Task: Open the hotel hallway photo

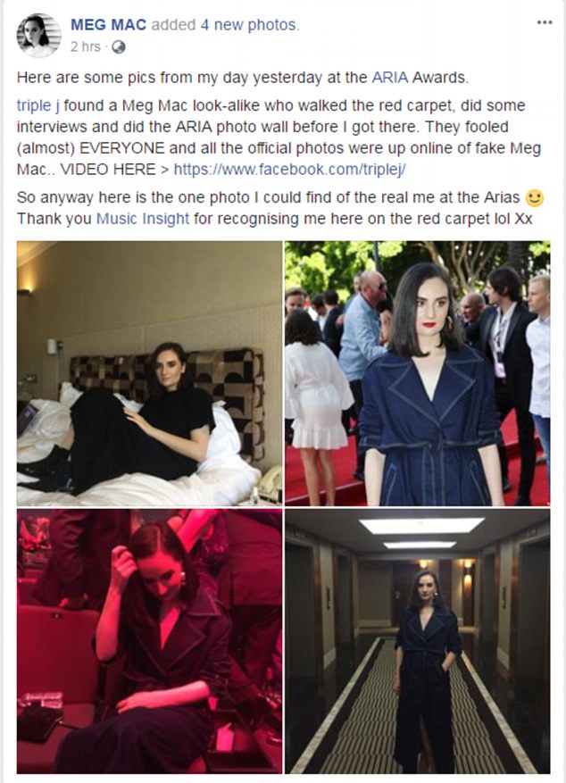Action: click(x=417, y=641)
